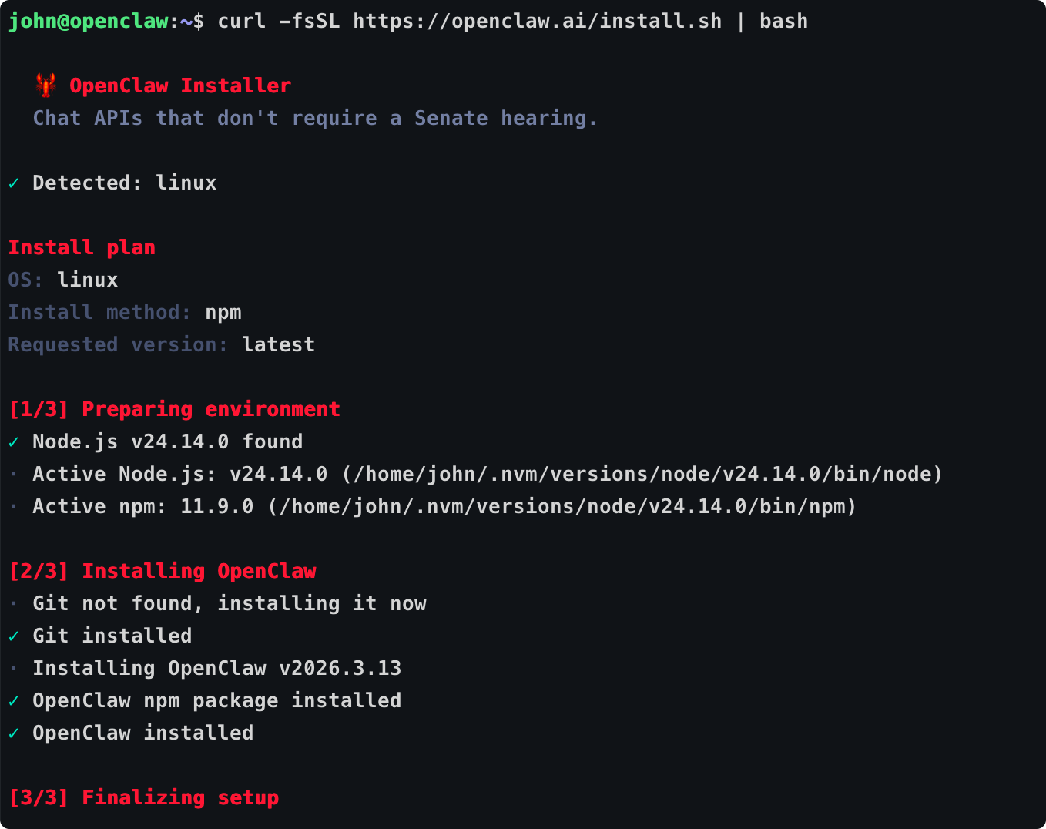Click the tagline mentioning a Senate hearing
This screenshot has height=829, width=1046.
pos(314,118)
